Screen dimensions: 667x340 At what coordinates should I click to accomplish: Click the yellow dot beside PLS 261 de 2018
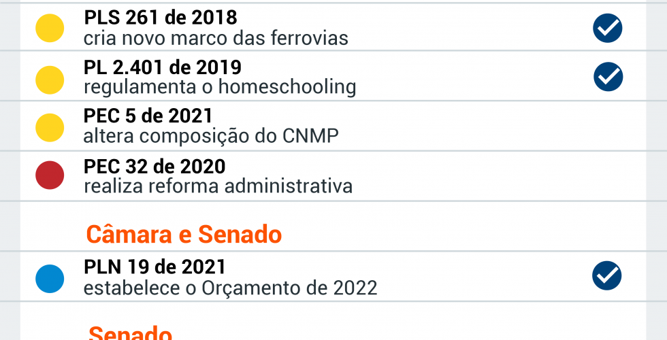pyautogui.click(x=50, y=28)
